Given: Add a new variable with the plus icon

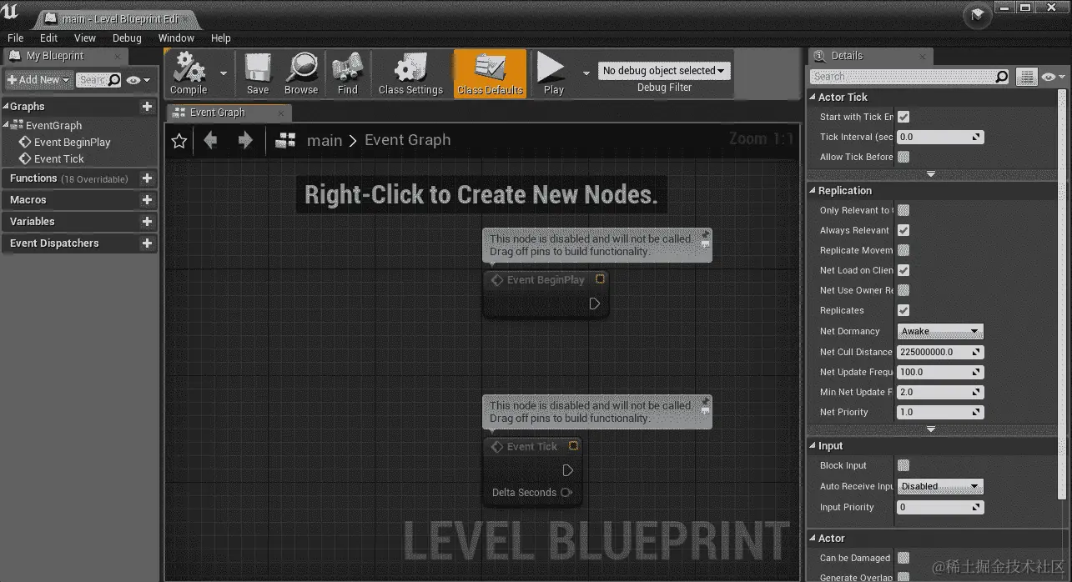Looking at the screenshot, I should (x=147, y=222).
